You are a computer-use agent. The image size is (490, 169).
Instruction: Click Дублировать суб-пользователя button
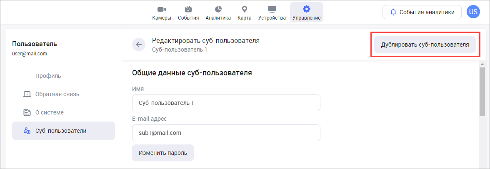(x=425, y=44)
